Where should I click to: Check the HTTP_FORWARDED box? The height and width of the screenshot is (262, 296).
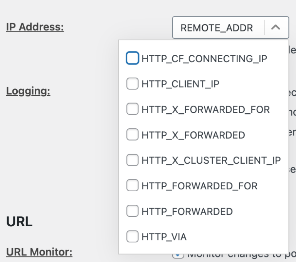(x=132, y=211)
